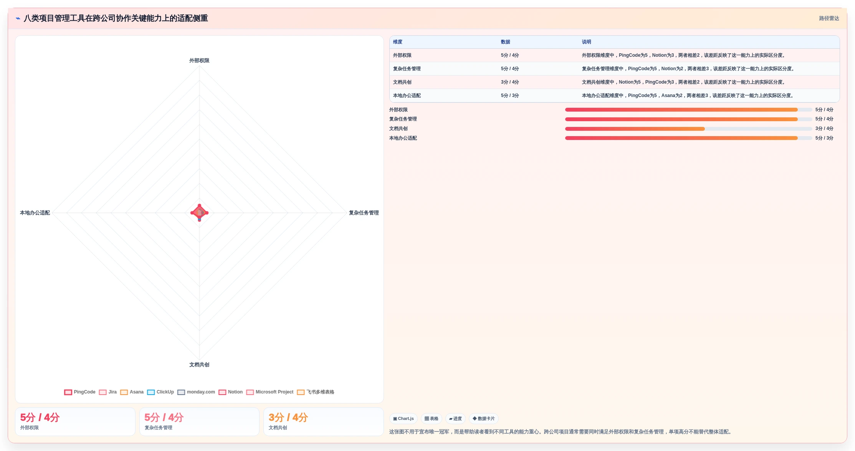Viewport: 855px width, 451px height.
Task: Hide Asana series via legend
Action: 132,392
